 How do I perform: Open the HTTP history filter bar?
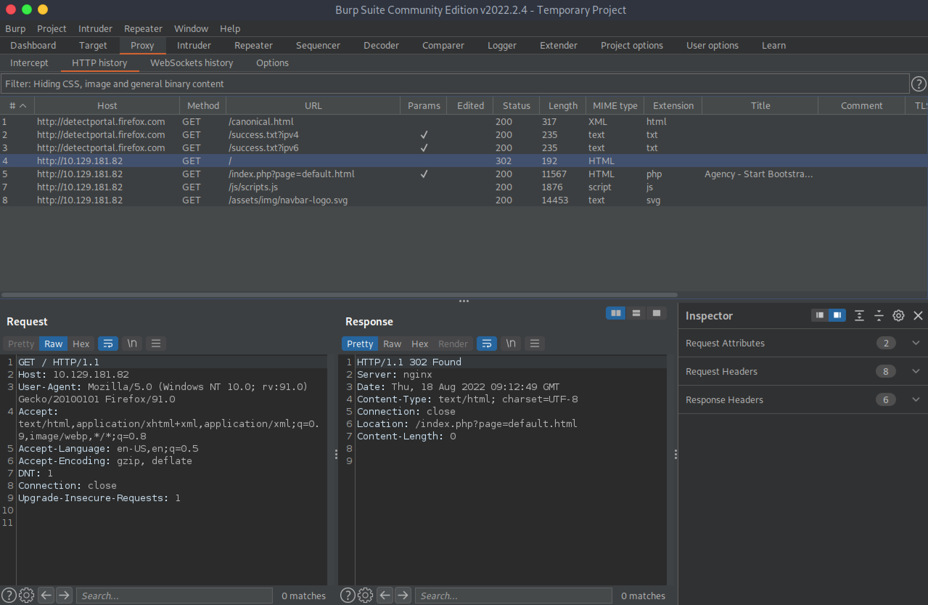455,84
